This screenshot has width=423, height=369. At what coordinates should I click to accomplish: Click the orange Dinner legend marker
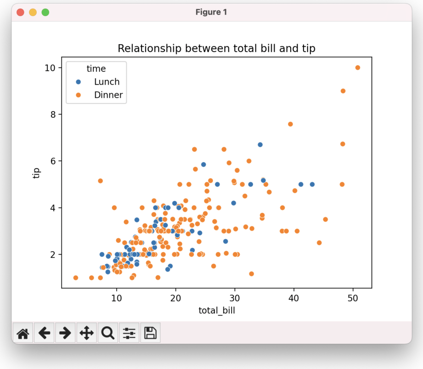(x=78, y=95)
